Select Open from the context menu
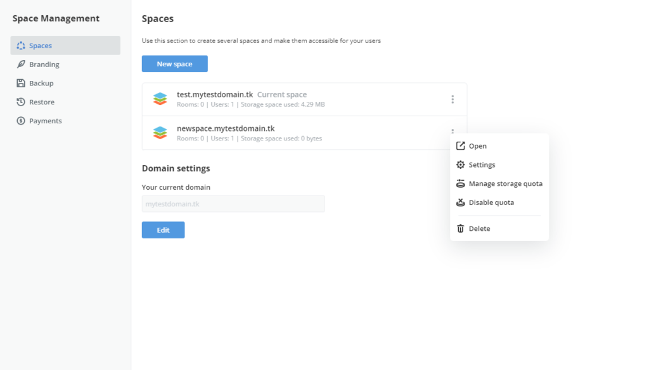The height and width of the screenshot is (370, 649). pos(478,146)
